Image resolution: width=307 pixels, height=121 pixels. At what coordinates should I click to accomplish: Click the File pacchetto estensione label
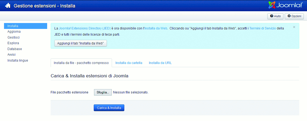[x=69, y=92]
